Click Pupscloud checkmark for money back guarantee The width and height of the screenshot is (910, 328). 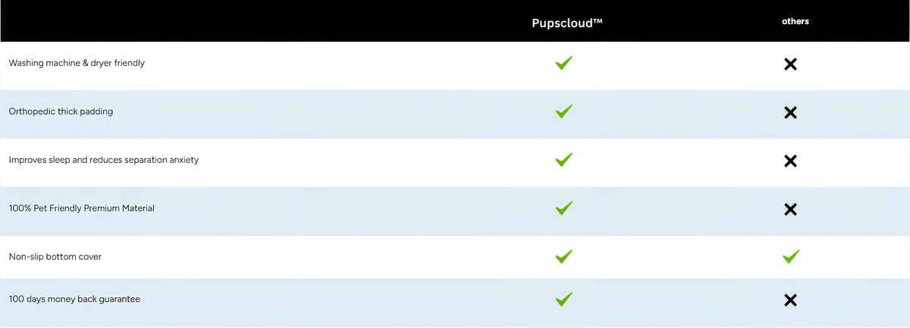pyautogui.click(x=563, y=299)
